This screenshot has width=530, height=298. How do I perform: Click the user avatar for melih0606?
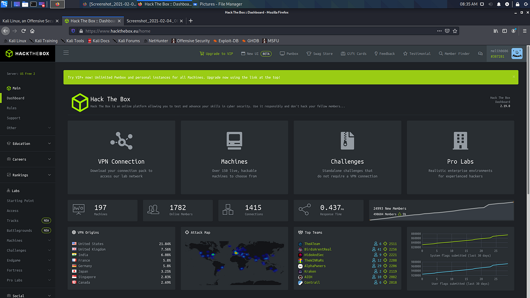(517, 53)
